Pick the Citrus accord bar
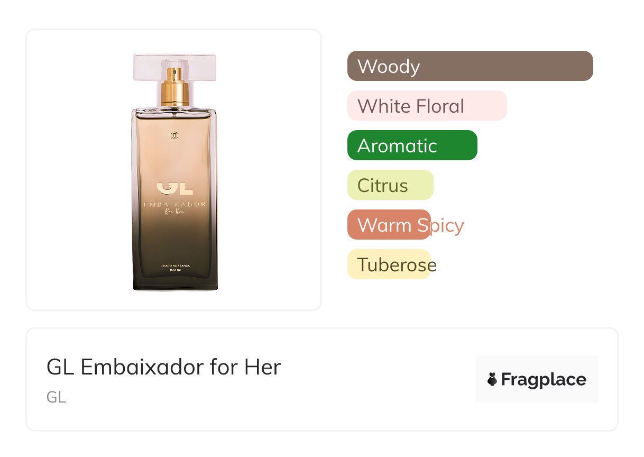644x457 pixels. [390, 185]
